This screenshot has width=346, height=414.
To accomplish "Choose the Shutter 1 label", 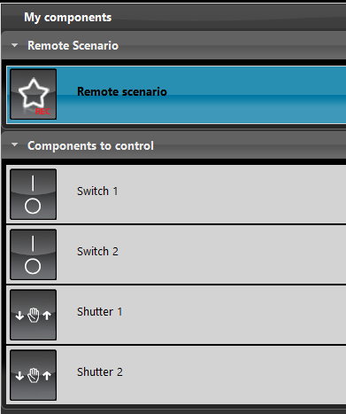I will [x=100, y=312].
